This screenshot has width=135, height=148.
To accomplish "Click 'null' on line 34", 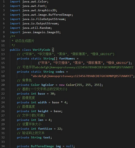I will click(x=69, y=146).
